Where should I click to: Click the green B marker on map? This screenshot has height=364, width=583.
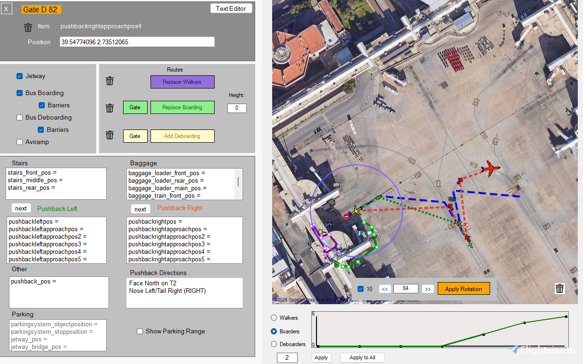click(x=336, y=265)
